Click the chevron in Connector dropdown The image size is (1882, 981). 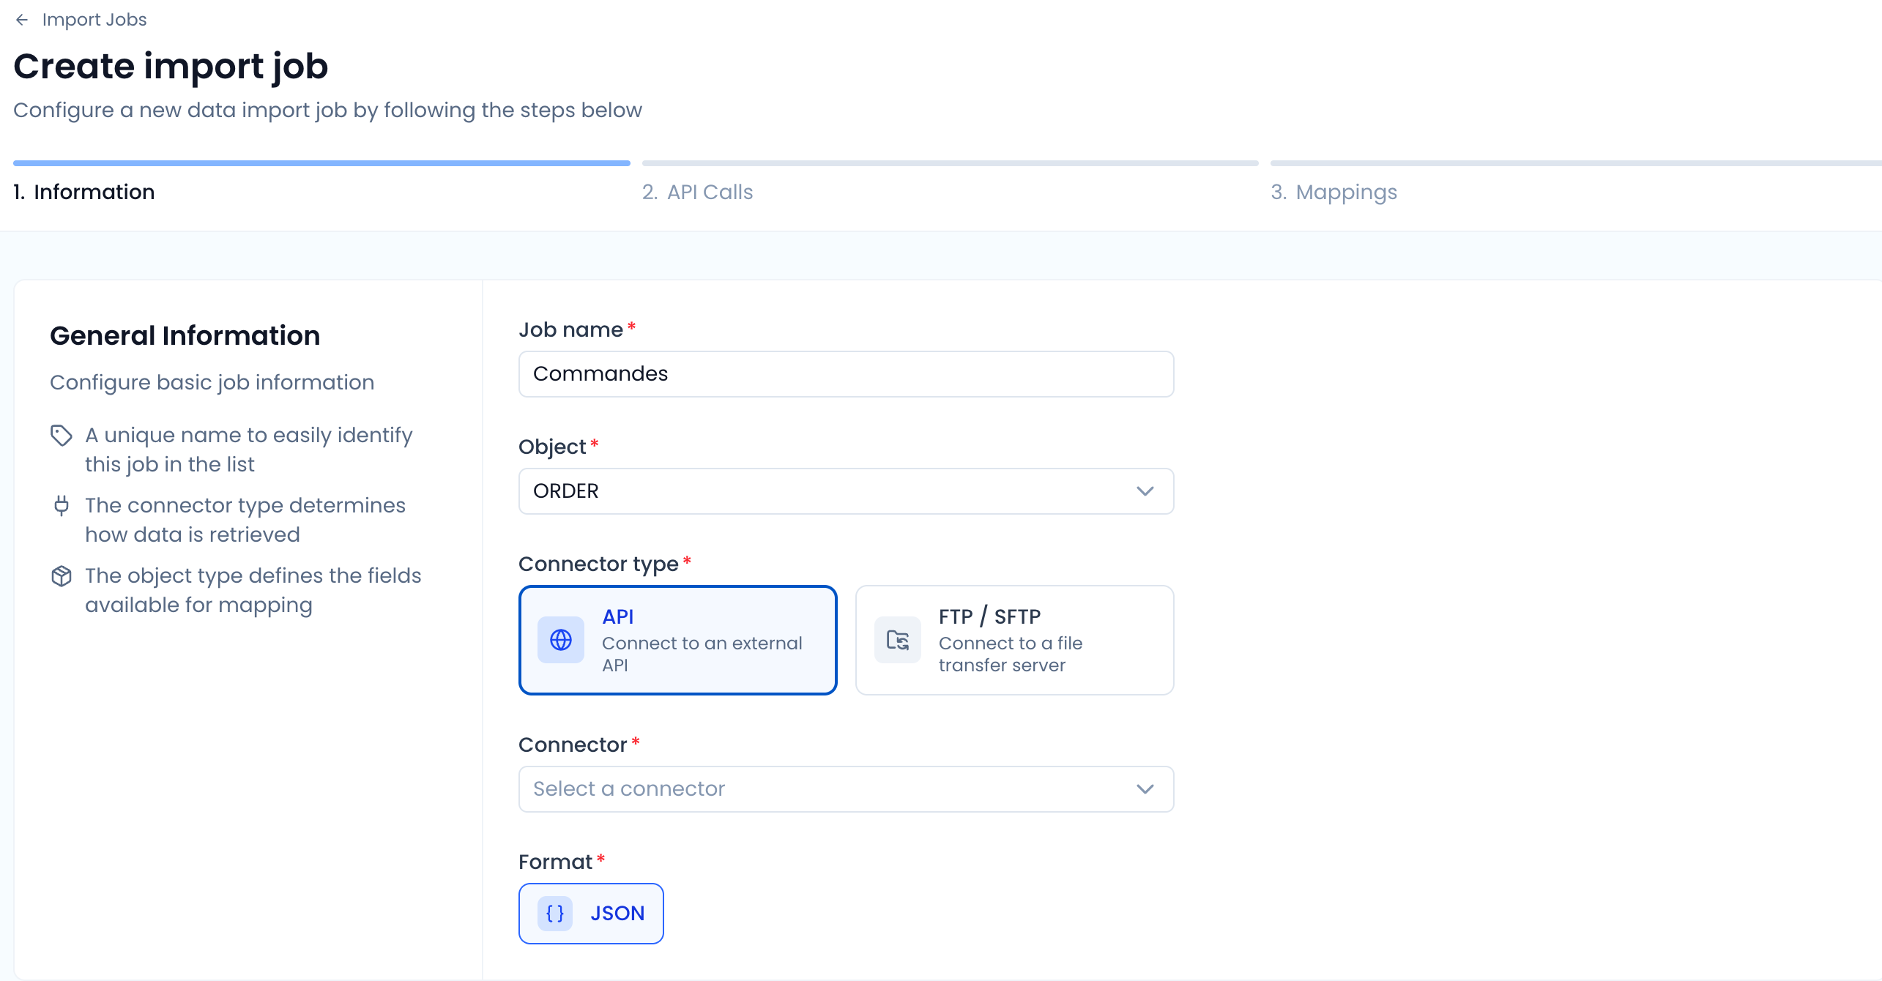(1145, 788)
